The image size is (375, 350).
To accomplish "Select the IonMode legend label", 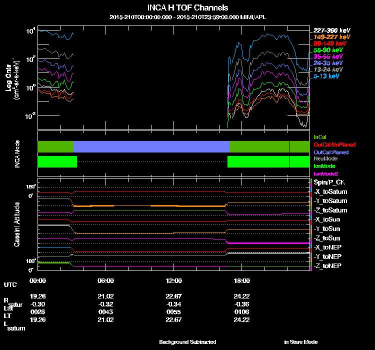I will click(x=324, y=166).
